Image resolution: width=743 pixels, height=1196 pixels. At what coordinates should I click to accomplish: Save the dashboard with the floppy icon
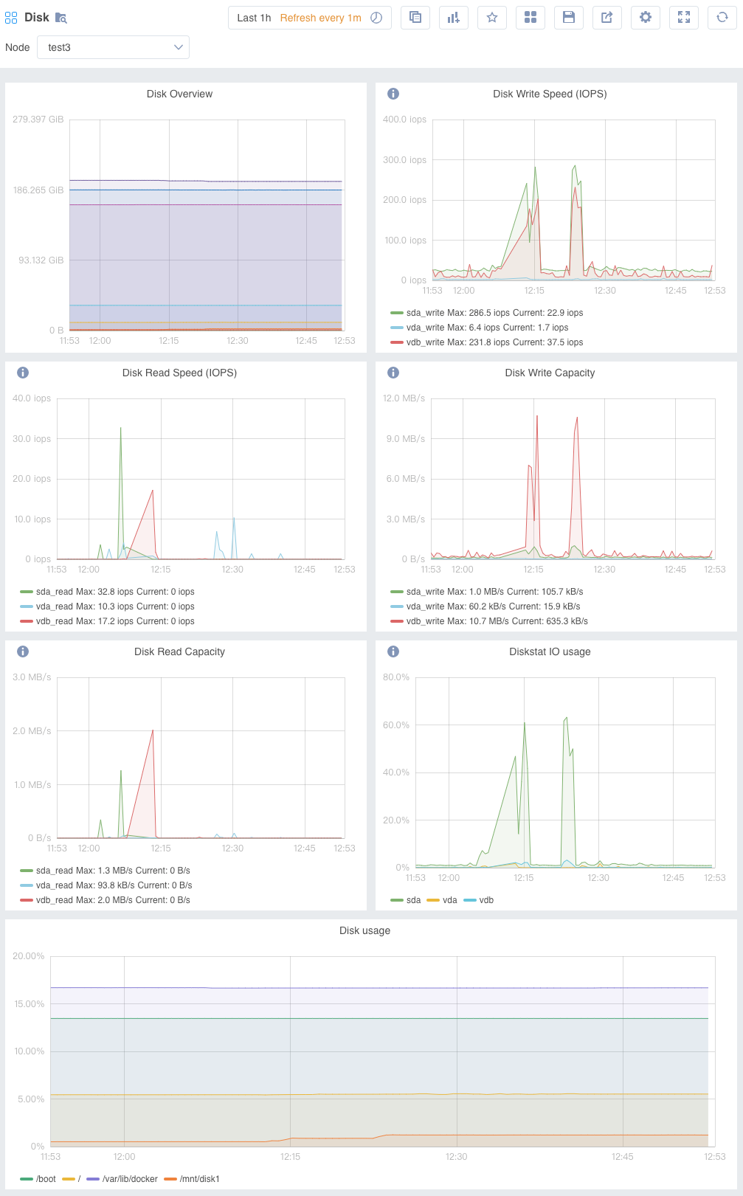[x=569, y=18]
